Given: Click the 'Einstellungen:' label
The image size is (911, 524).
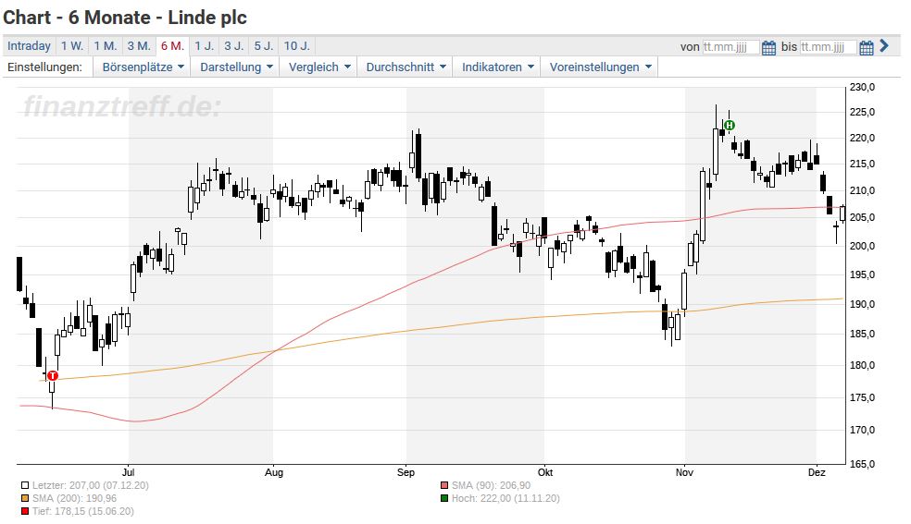Looking at the screenshot, I should tap(44, 67).
